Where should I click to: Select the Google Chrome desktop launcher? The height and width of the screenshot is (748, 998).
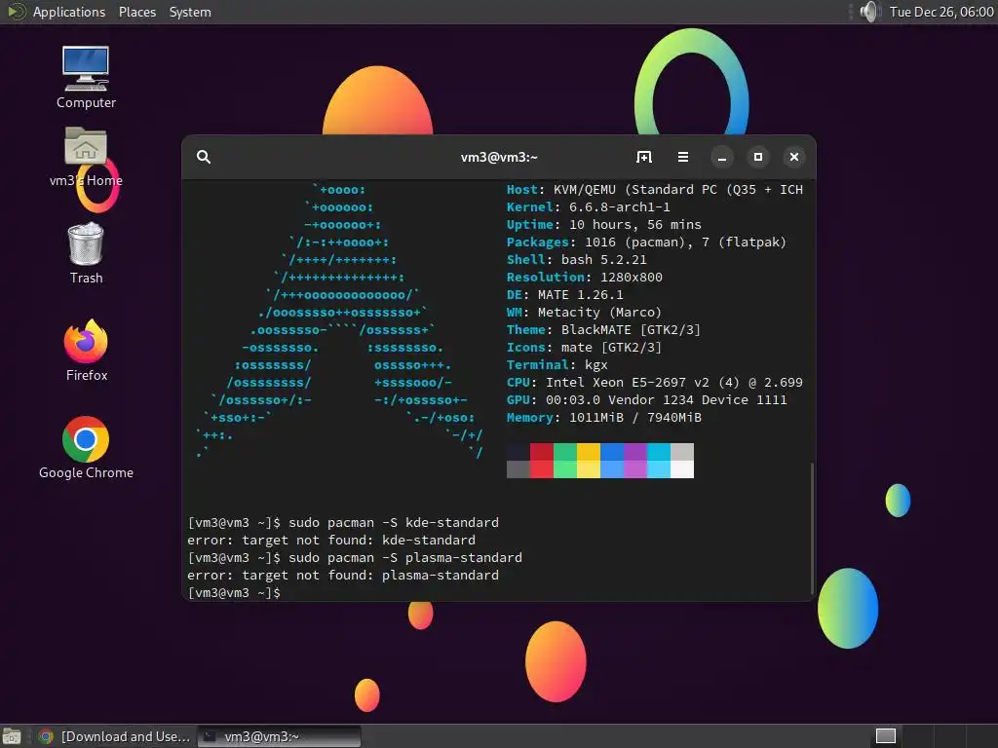point(86,448)
